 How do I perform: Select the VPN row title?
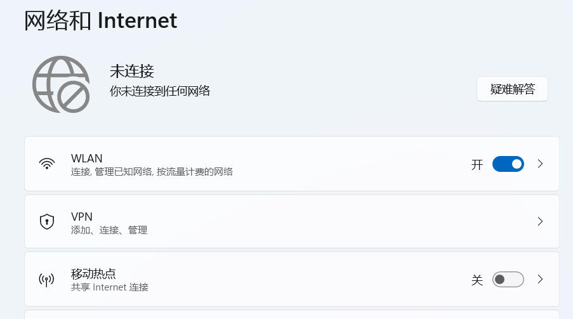coord(82,216)
